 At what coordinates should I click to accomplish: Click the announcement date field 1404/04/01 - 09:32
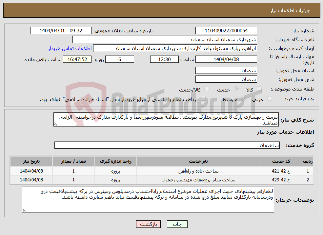[x=61, y=31]
